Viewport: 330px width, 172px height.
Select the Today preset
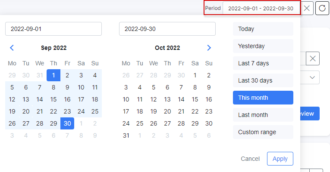pos(263,29)
